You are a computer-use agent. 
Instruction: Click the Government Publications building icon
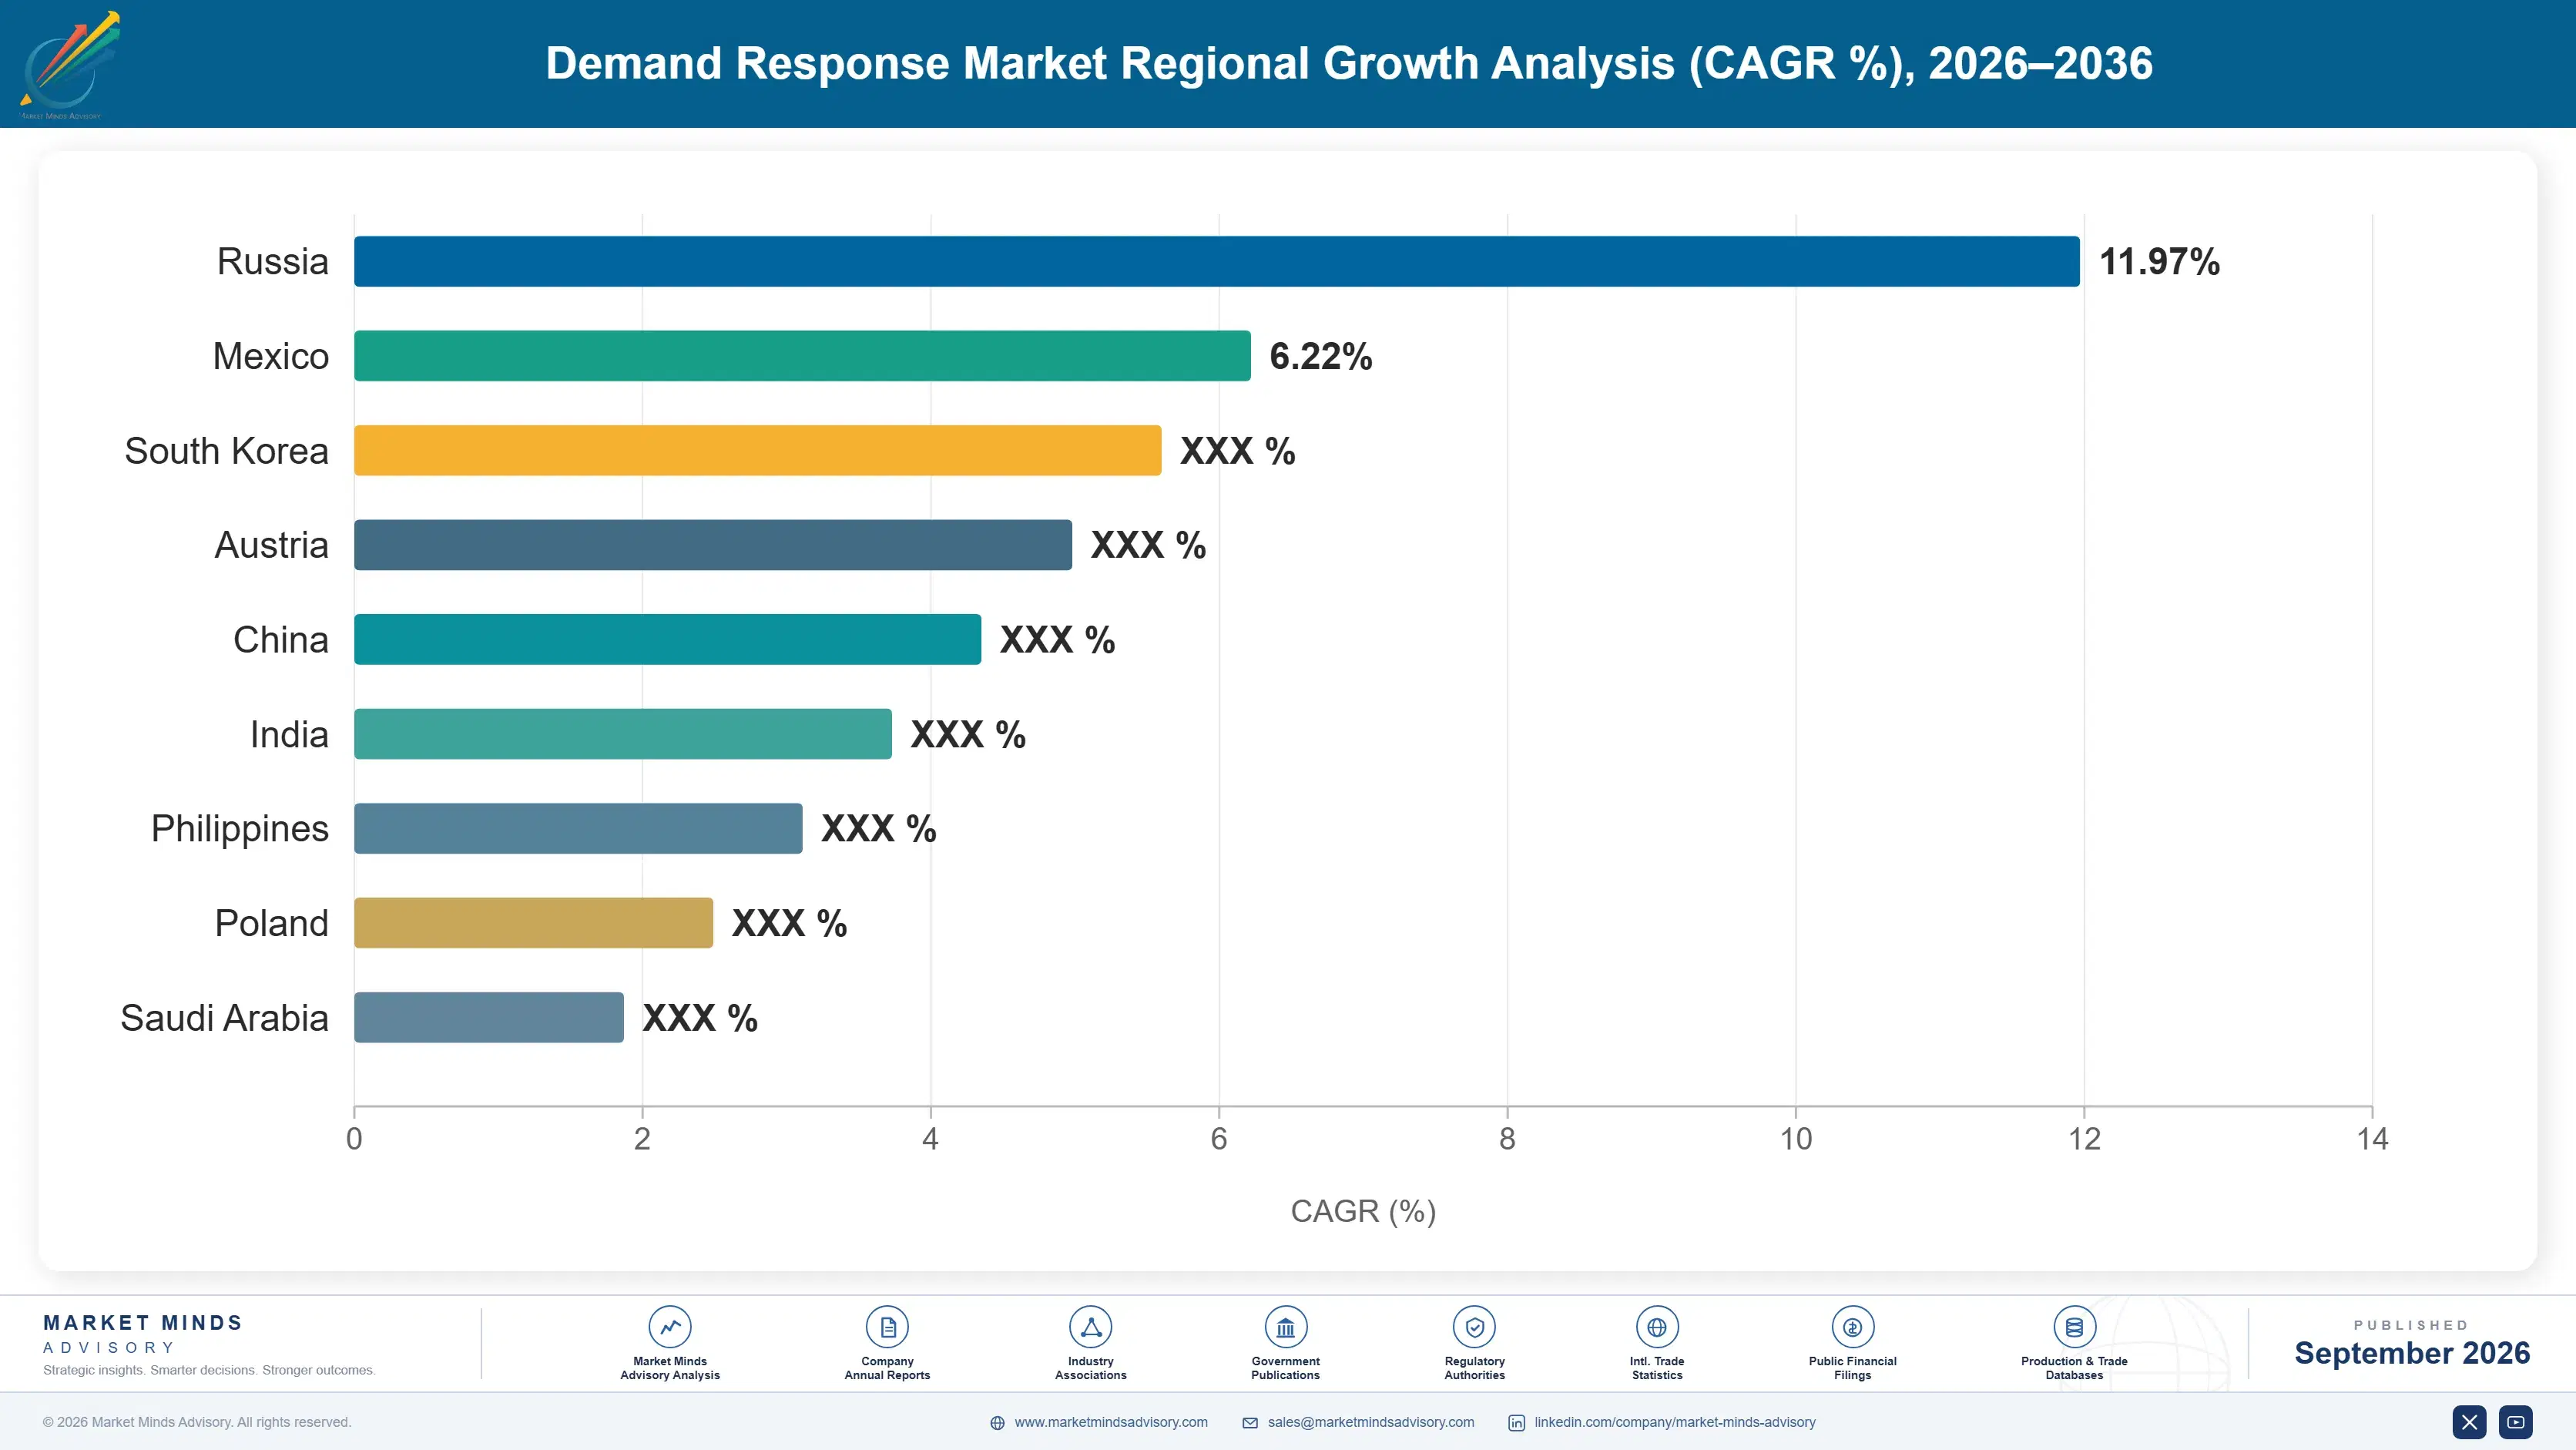(1285, 1327)
